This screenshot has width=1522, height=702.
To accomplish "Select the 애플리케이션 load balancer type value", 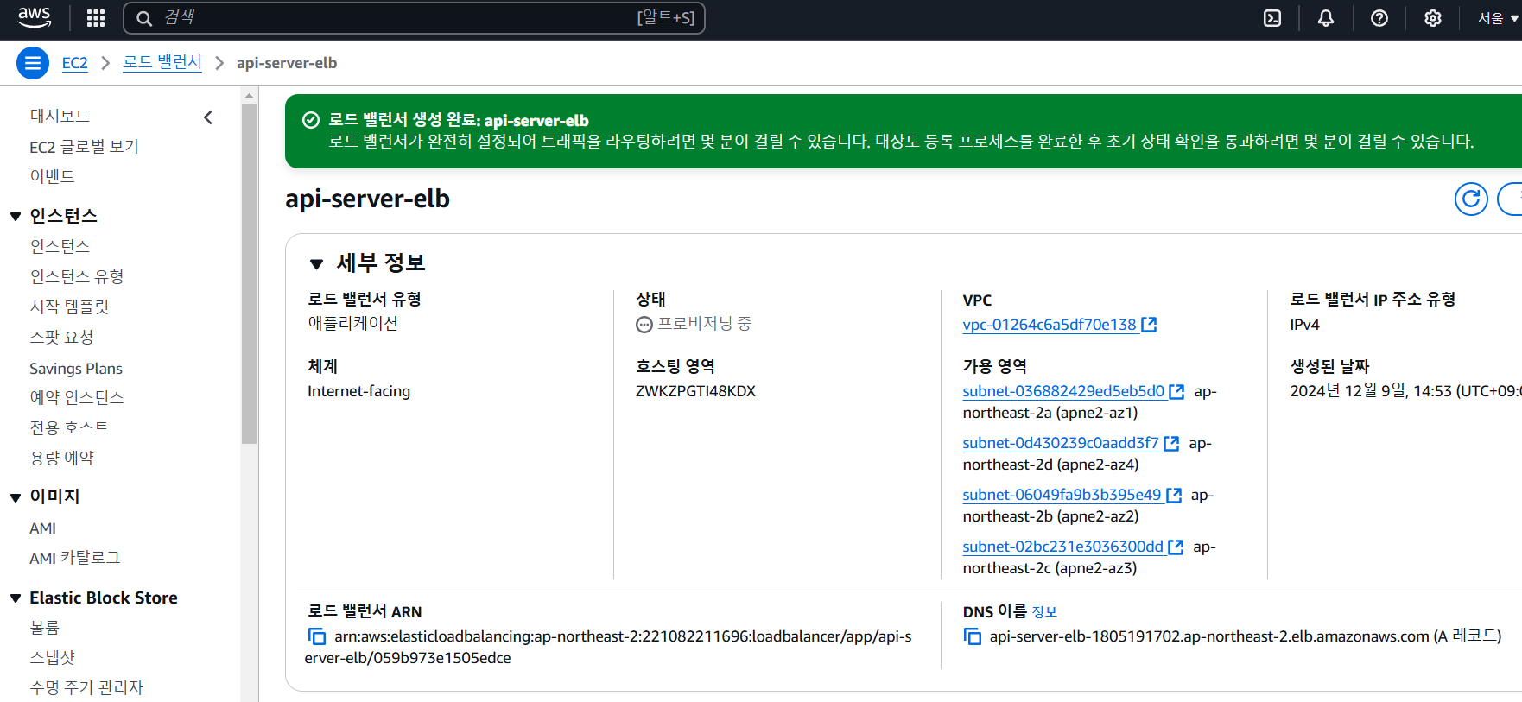I will click(x=352, y=323).
